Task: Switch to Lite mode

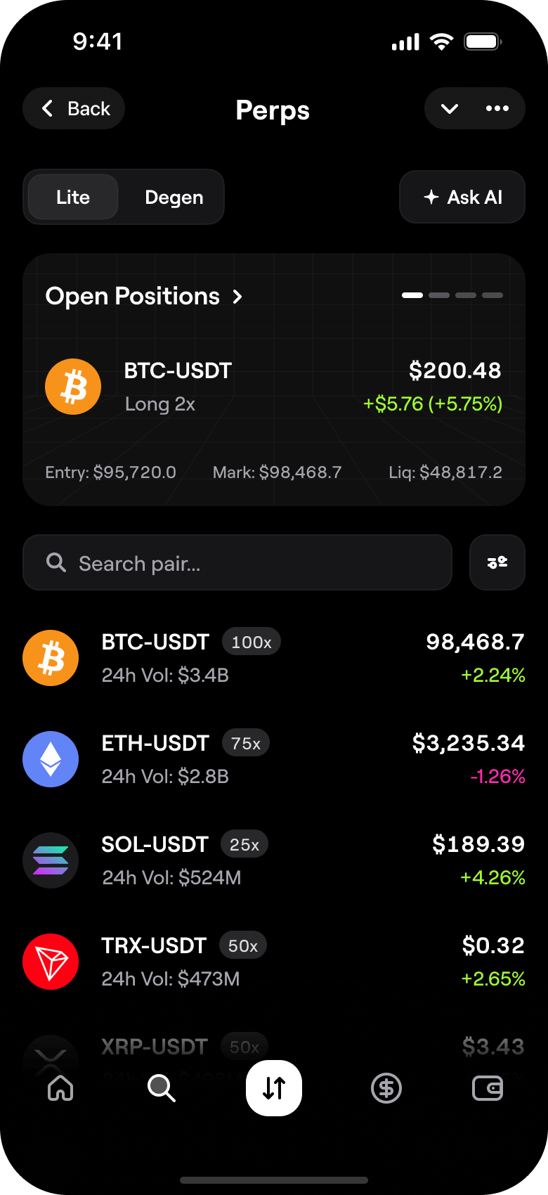Action: pos(73,197)
